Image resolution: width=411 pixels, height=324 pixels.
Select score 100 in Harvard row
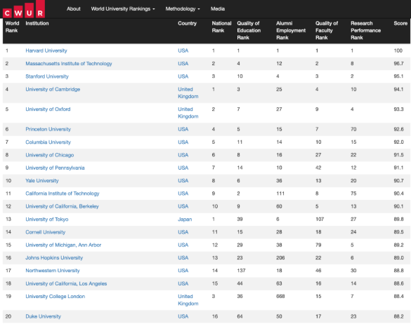tap(398, 50)
